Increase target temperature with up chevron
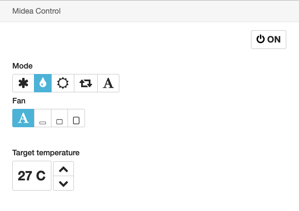 click(63, 169)
